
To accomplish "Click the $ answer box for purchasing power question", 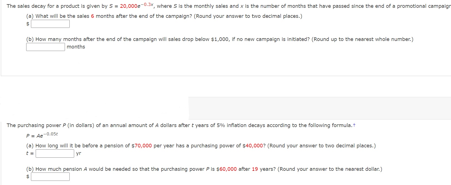I will pyautogui.click(x=50, y=176).
